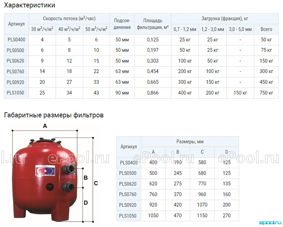This screenshot has width=283, height=227.
Task: Click the '1,2 - 3,0 мм' column header
Action: pyautogui.click(x=213, y=29)
